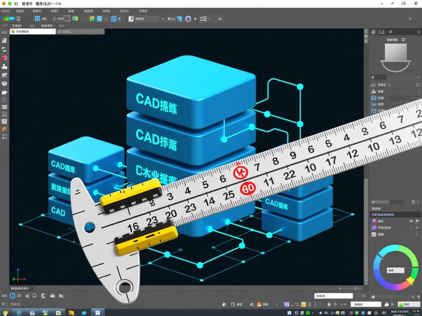This screenshot has width=422, height=316.
Task: Click the Windows Start button on taskbar
Action: click(x=6, y=313)
